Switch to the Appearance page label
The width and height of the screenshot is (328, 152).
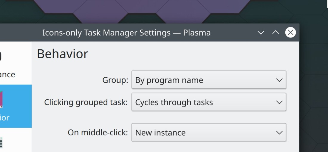(x=7, y=74)
